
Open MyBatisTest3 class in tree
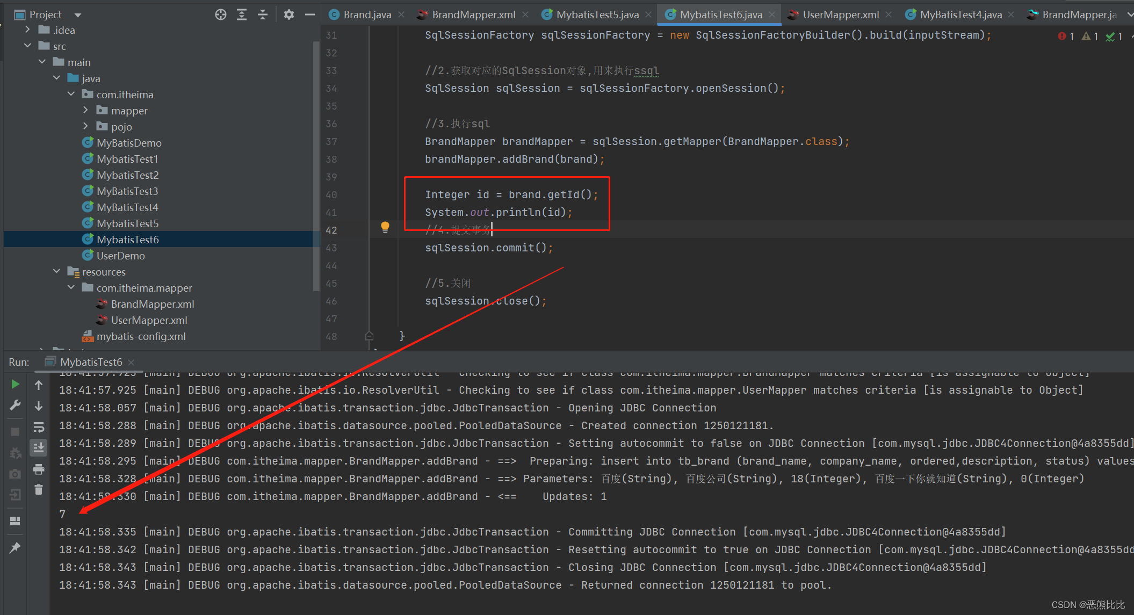[127, 191]
